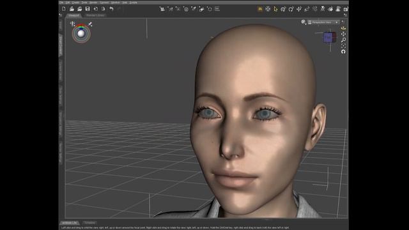Open the aniMate Lite bottom tab
Image resolution: width=409 pixels, height=230 pixels.
(70, 223)
